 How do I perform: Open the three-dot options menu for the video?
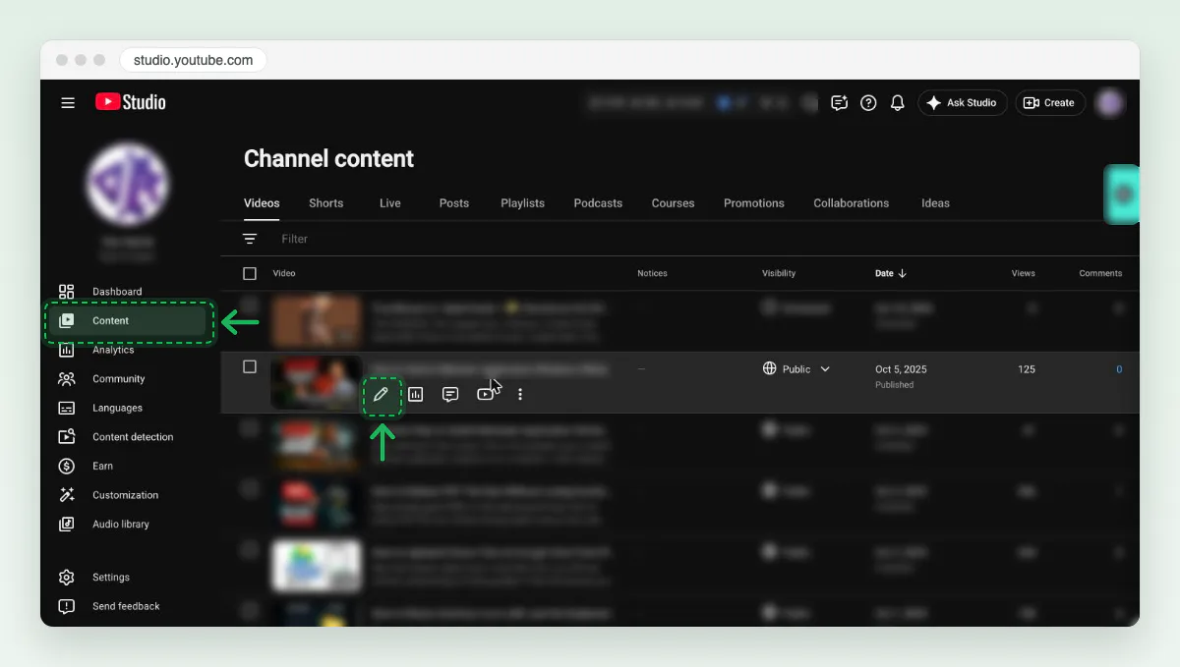[520, 395]
